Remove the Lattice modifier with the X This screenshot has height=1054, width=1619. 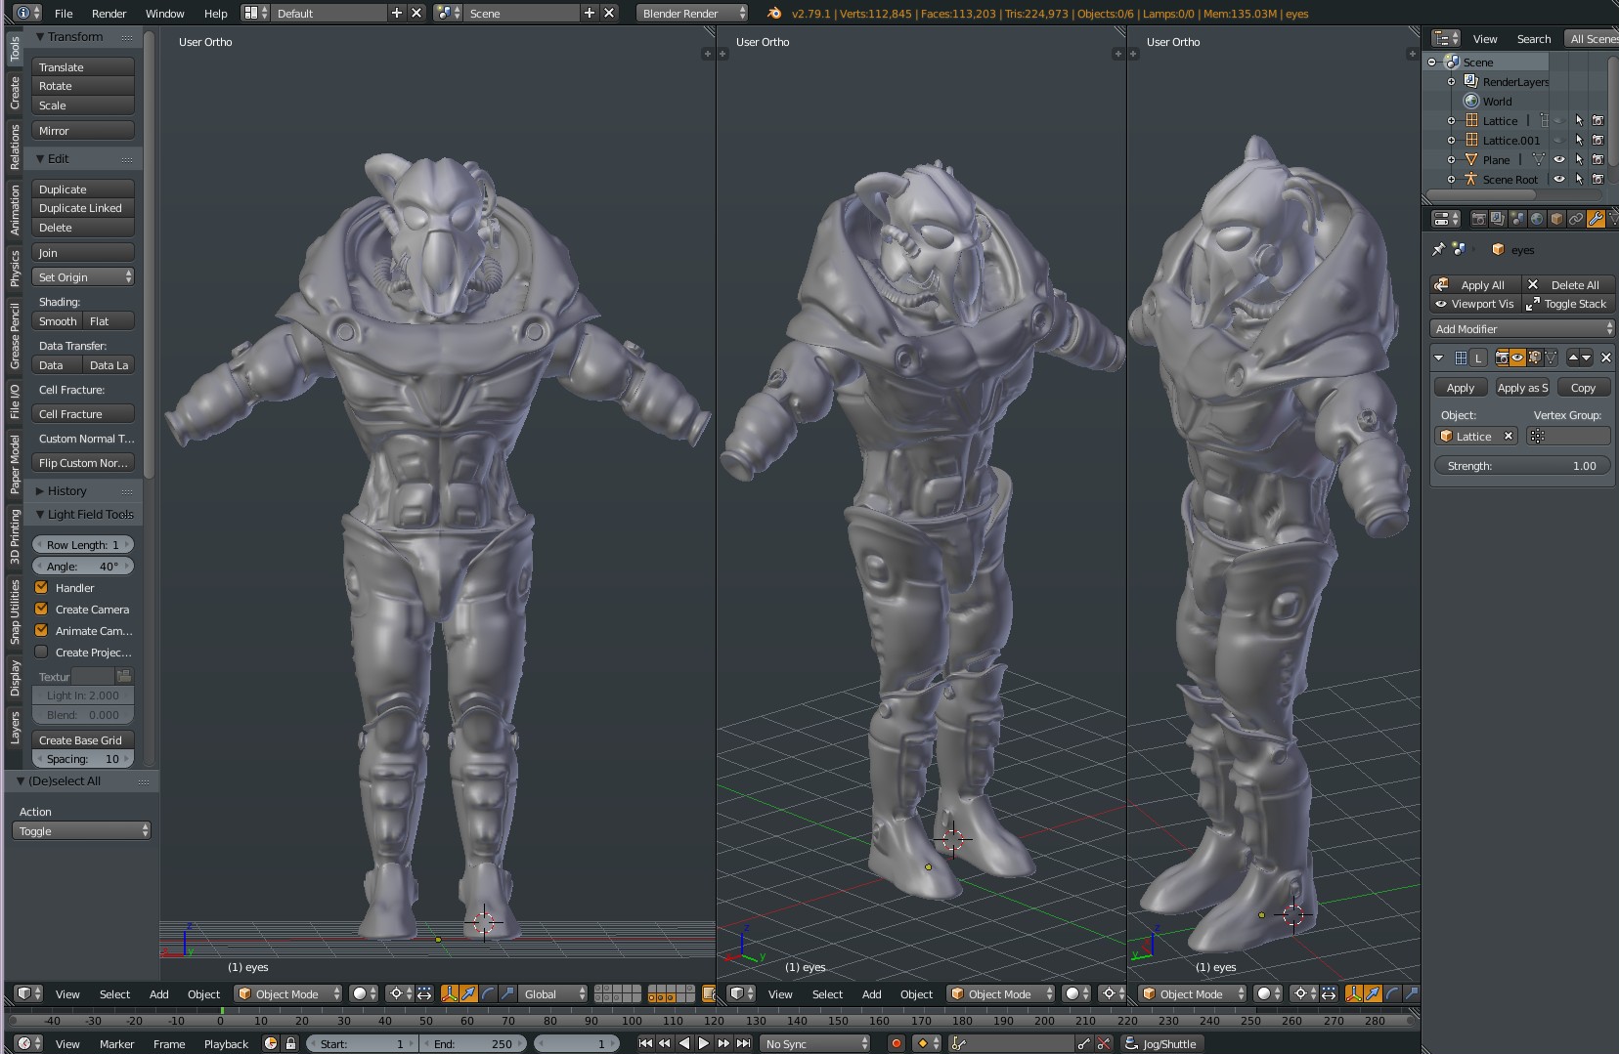coord(1605,358)
